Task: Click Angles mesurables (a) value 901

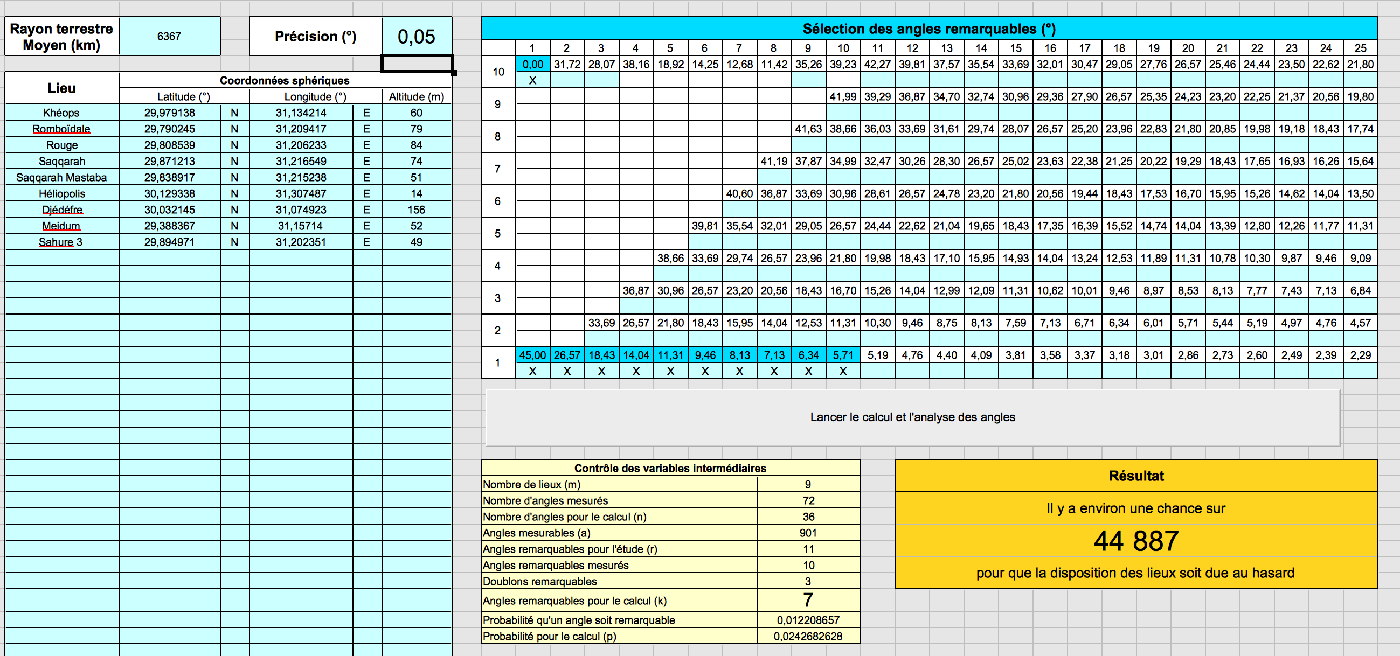Action: (x=808, y=533)
